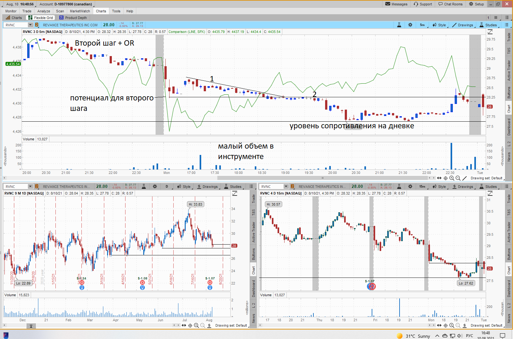Click the right scroll arrow under 5m chart
This screenshot has width=513, height=339.
click(x=434, y=178)
